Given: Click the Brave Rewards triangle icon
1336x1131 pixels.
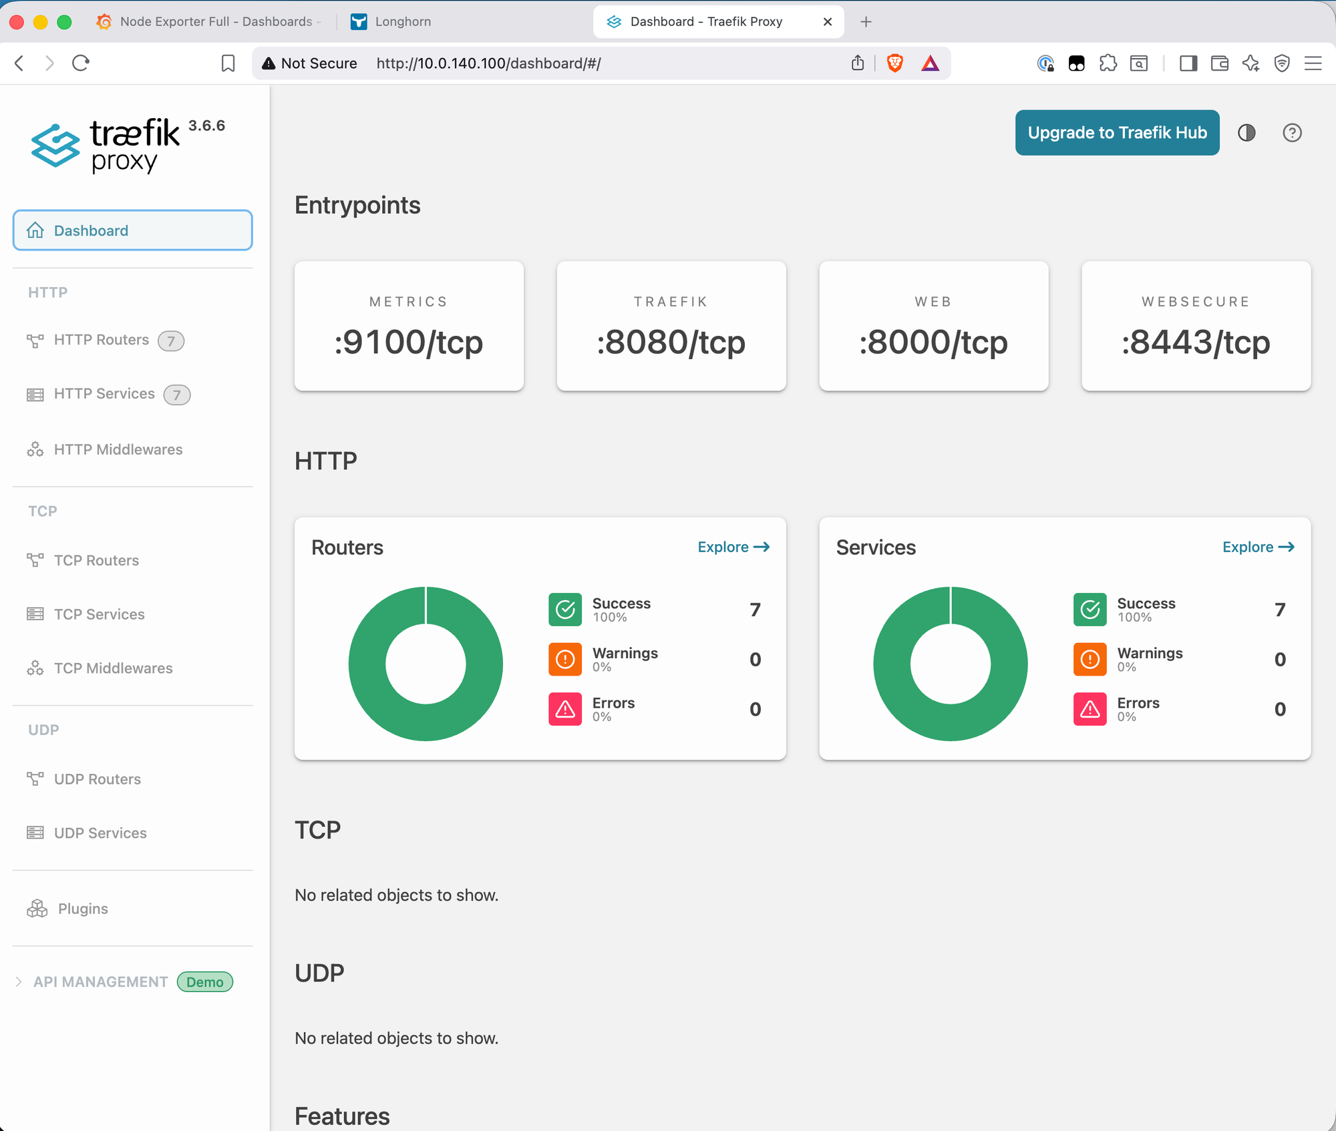Looking at the screenshot, I should pyautogui.click(x=930, y=63).
